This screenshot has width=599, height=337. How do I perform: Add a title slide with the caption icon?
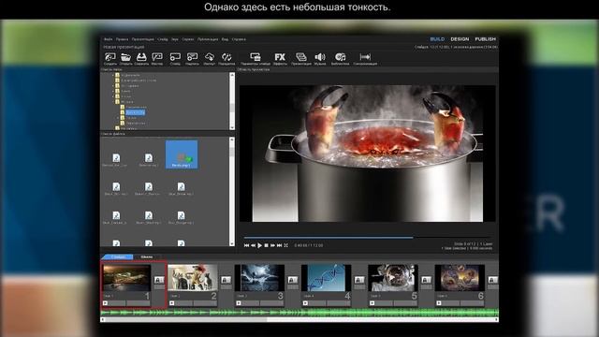[x=192, y=57]
